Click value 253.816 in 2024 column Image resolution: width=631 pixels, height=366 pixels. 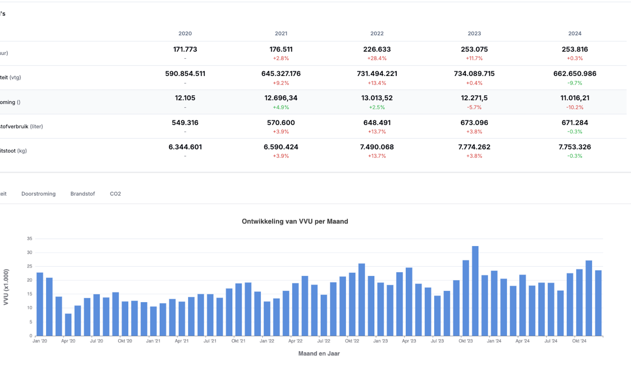[x=575, y=49]
